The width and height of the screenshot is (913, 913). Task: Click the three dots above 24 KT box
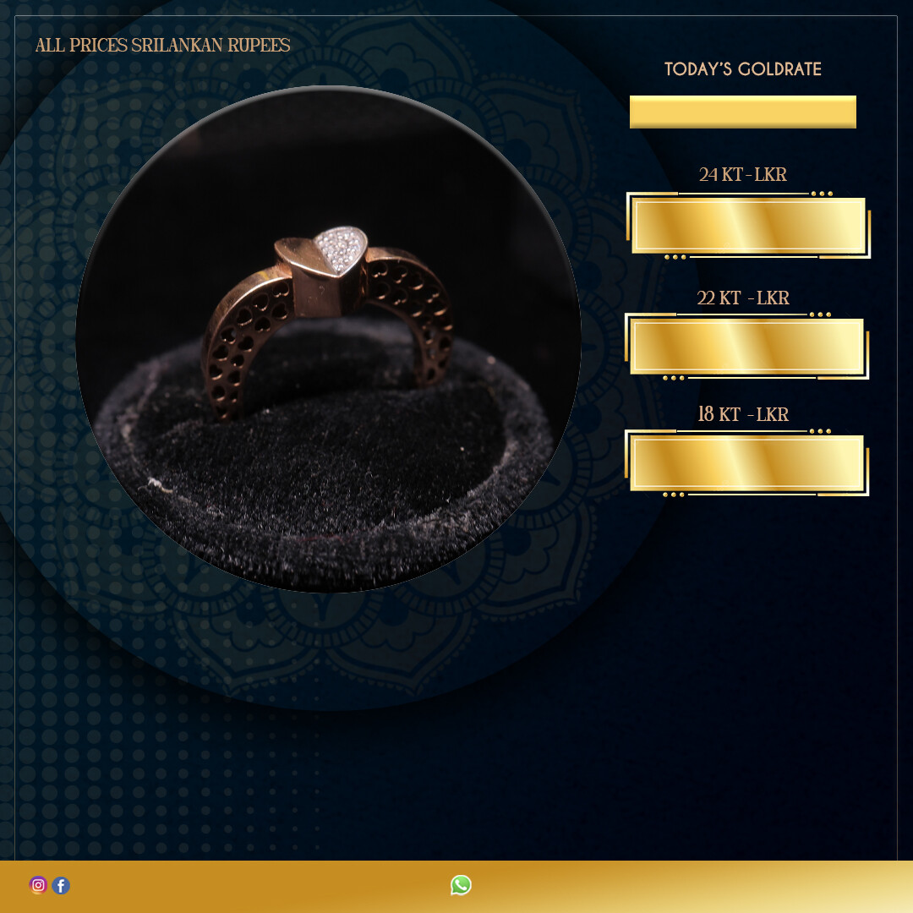coord(822,194)
